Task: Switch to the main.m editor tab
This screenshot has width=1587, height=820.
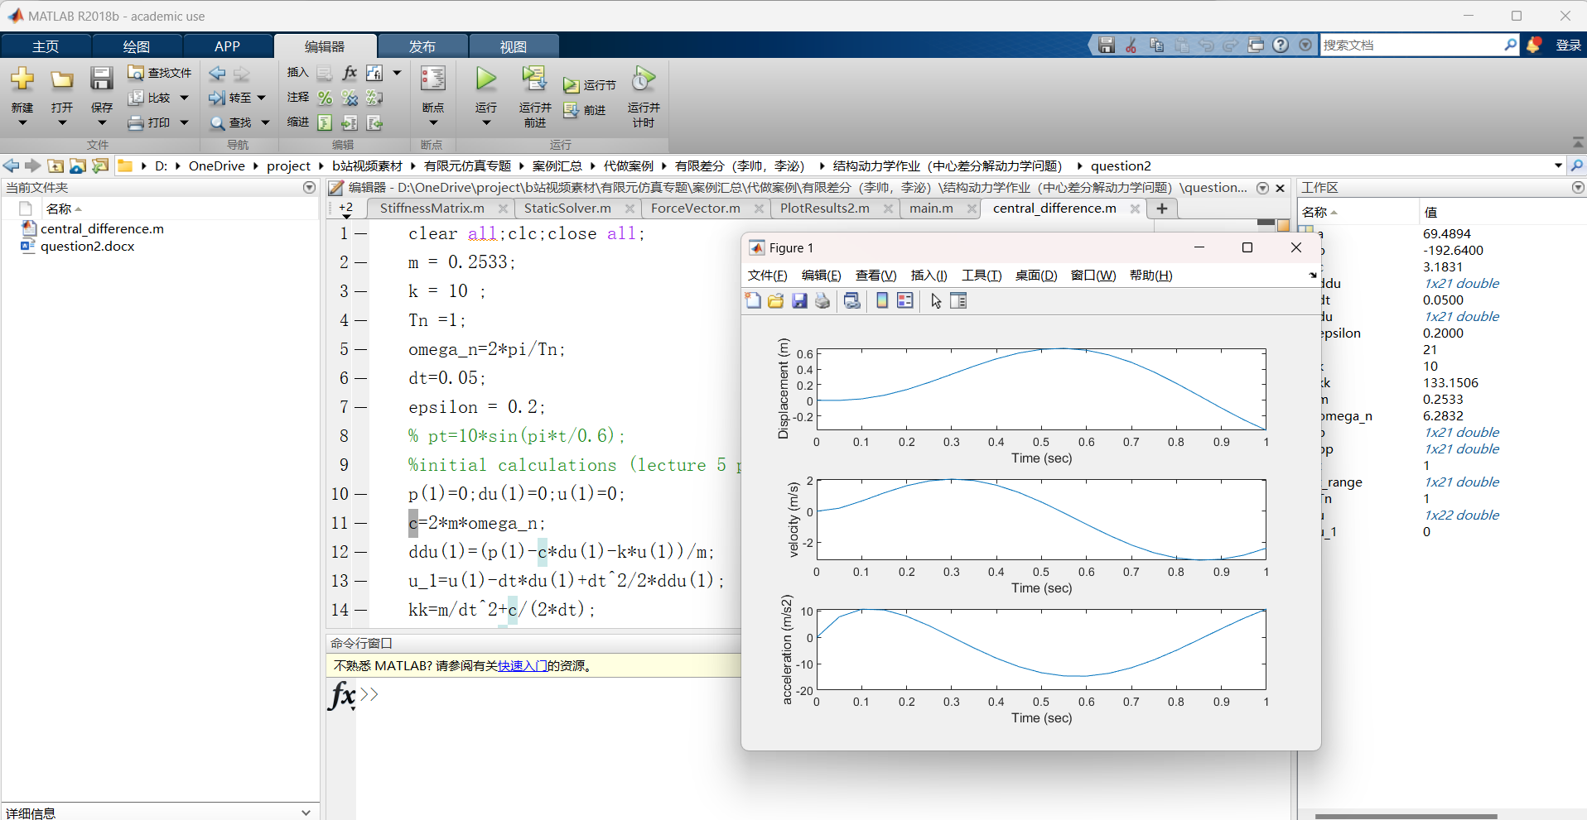Action: pyautogui.click(x=931, y=209)
